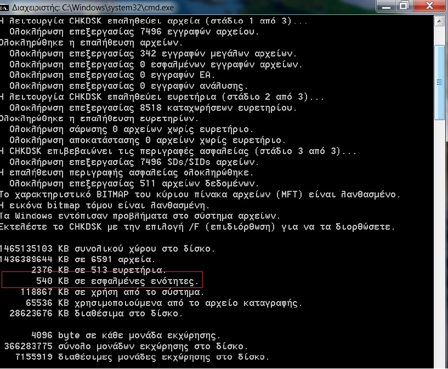Click the line '28623676 KB διαθέσιμα στο δίσκο'

(96, 314)
